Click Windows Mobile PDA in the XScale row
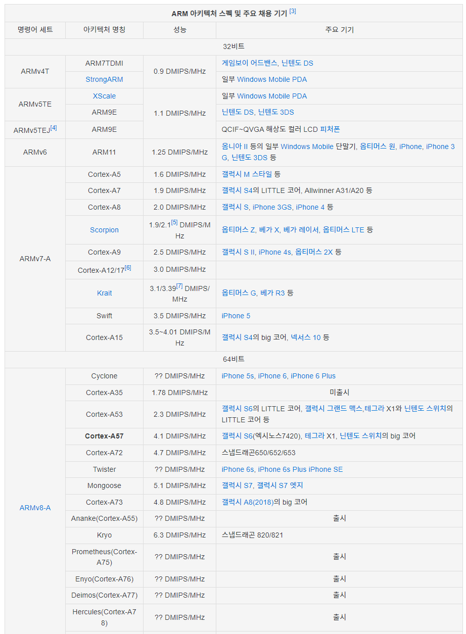Image resolution: width=466 pixels, height=634 pixels. click(x=272, y=96)
